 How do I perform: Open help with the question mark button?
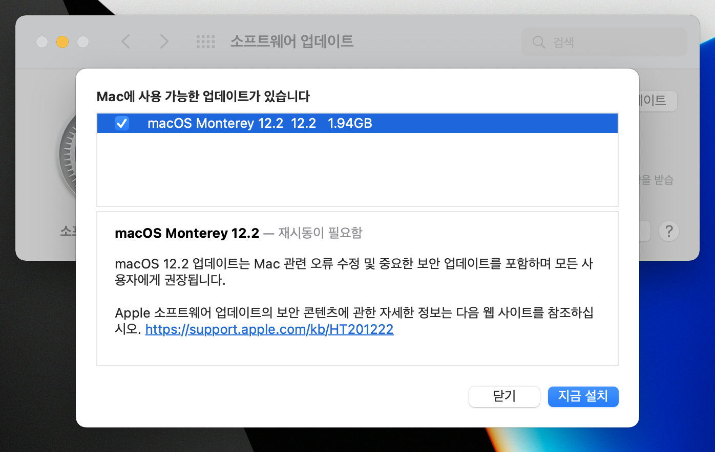click(x=669, y=231)
